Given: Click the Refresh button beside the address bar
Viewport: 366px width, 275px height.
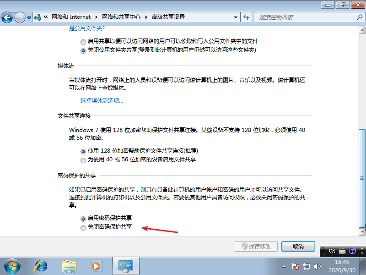Looking at the screenshot, I should 246,17.
